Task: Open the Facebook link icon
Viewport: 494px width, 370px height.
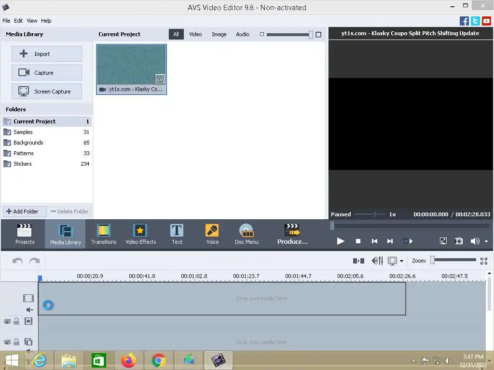Action: coord(464,21)
